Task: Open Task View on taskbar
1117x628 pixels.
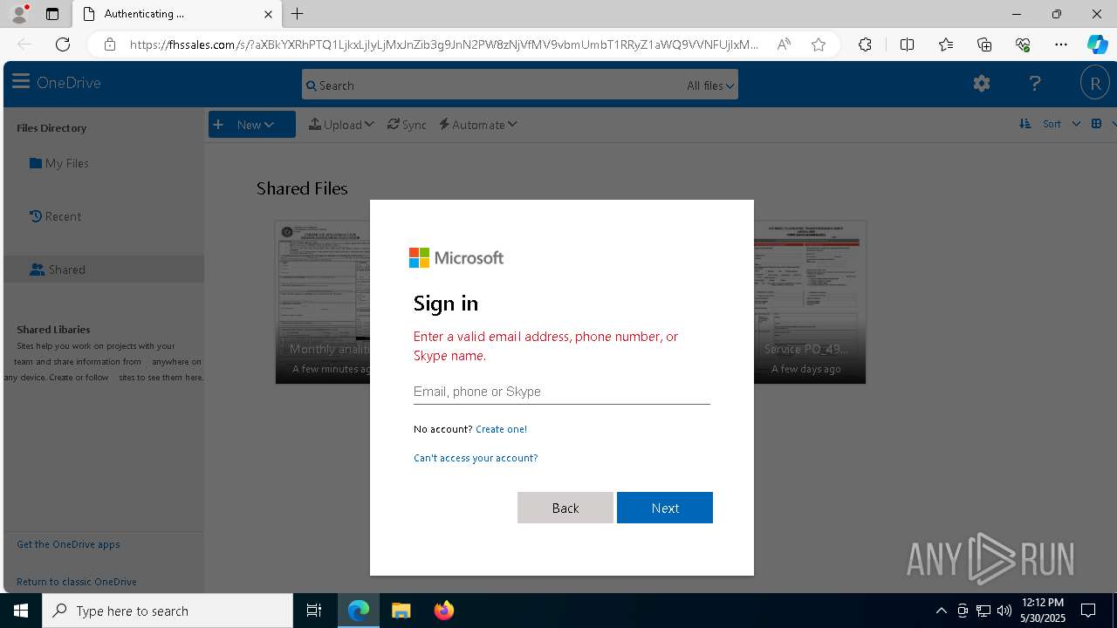Action: 314,611
